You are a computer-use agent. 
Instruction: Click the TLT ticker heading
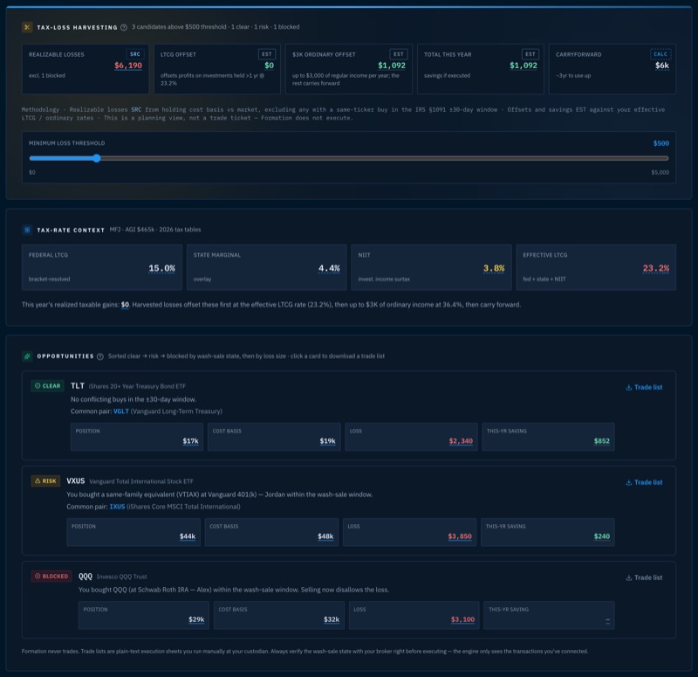tap(78, 386)
